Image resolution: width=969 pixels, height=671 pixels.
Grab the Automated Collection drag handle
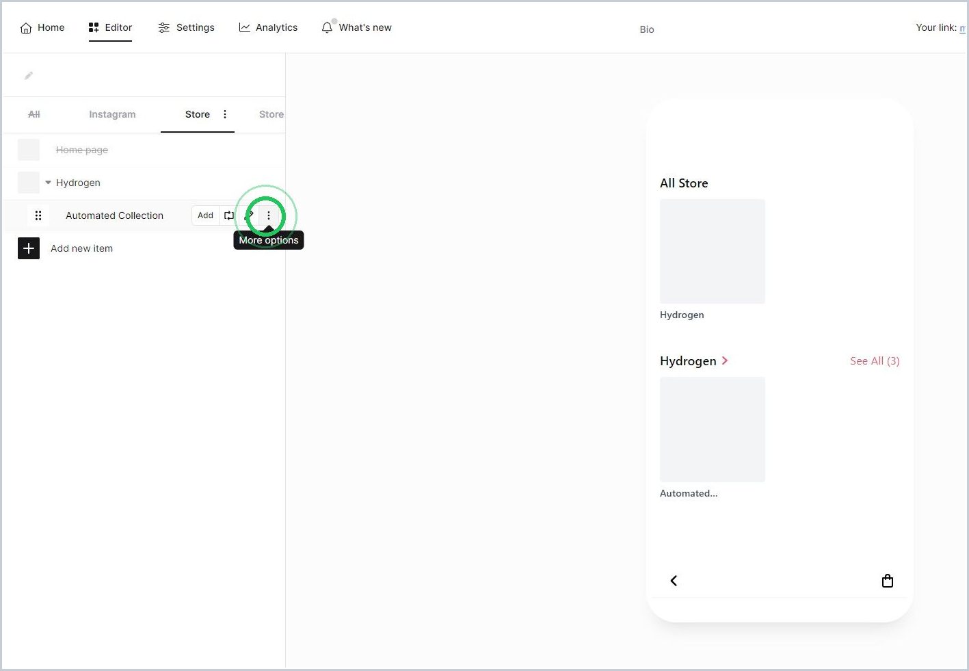pos(38,215)
